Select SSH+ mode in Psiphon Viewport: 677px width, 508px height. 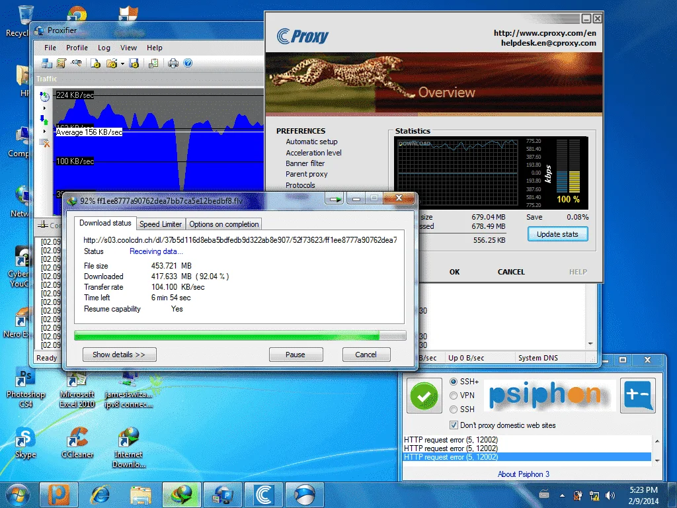coord(454,382)
